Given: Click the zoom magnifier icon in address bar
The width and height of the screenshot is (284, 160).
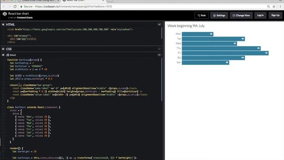Looking at the screenshot, I should (268, 7).
